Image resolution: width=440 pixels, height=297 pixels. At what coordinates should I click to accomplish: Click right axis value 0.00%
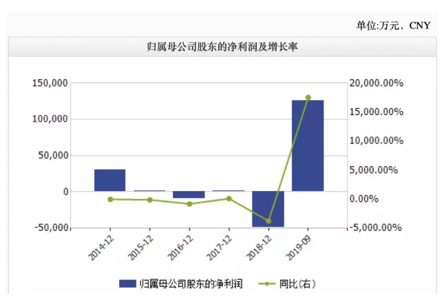pos(364,199)
